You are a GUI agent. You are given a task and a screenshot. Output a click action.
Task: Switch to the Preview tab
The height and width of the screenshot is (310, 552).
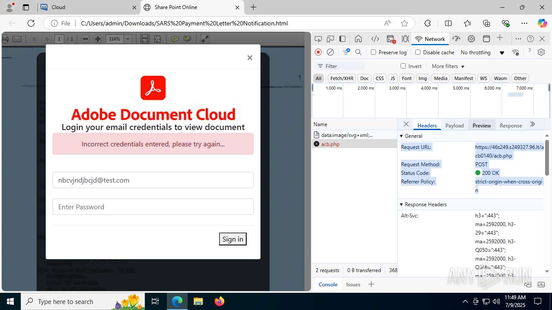482,125
